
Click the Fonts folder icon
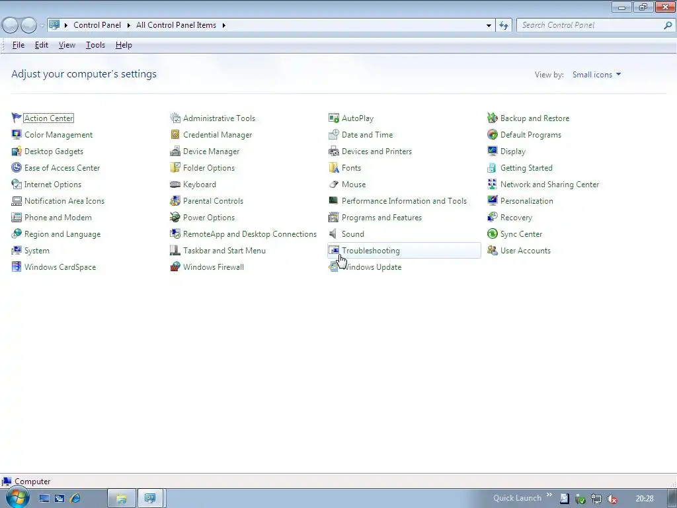pyautogui.click(x=334, y=167)
